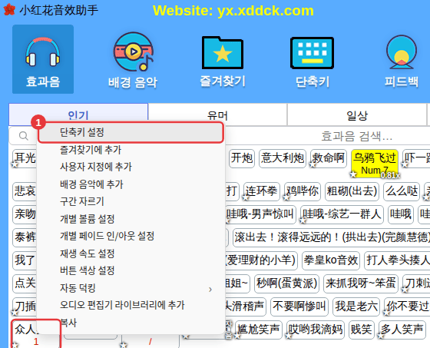The image size is (430, 348).
Task: Play the 亲吻 sound effect
Action: click(25, 214)
